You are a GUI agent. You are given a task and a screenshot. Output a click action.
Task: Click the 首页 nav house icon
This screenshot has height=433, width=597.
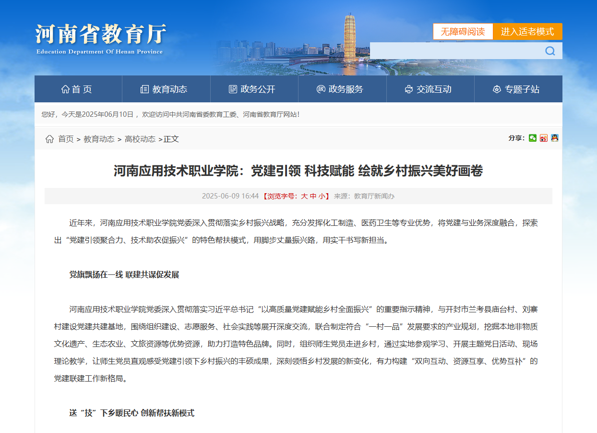tap(65, 89)
